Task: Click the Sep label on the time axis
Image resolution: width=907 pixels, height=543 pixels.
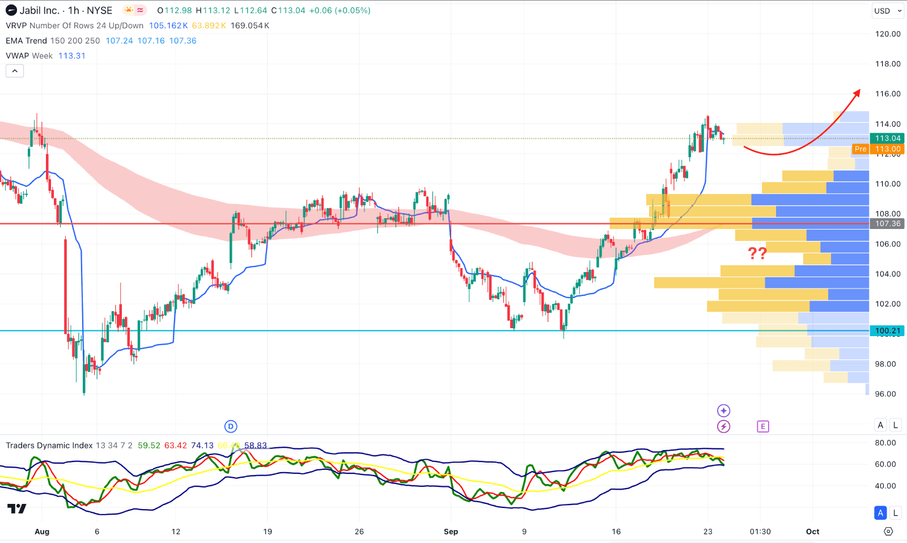Action: point(451,532)
